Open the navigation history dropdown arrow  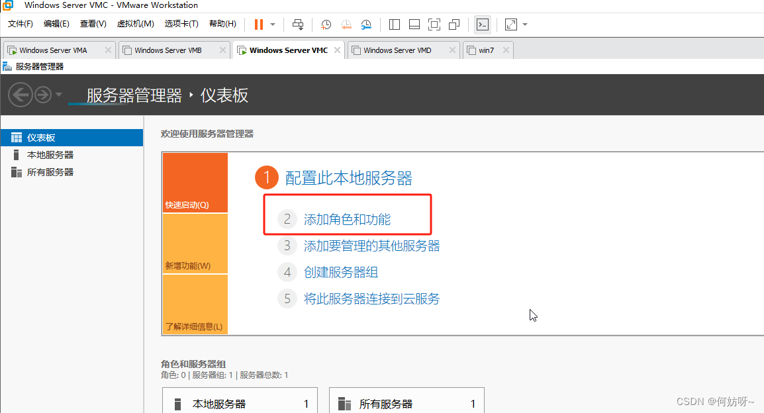[x=59, y=95]
